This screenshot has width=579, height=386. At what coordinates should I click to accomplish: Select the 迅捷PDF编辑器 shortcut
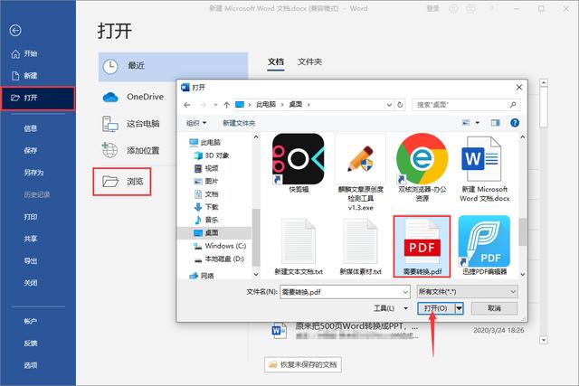coord(484,246)
